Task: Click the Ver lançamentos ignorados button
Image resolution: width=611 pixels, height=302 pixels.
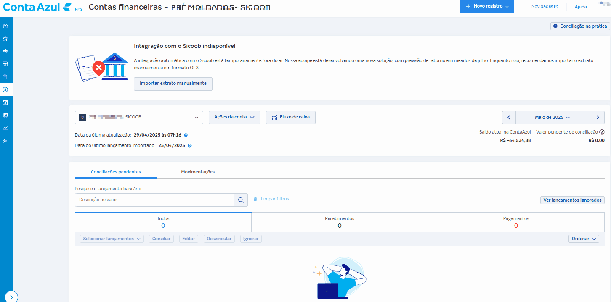Action: click(x=572, y=200)
